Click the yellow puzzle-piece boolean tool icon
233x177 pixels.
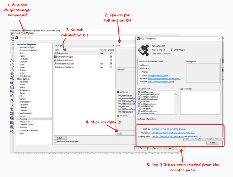tap(12, 91)
